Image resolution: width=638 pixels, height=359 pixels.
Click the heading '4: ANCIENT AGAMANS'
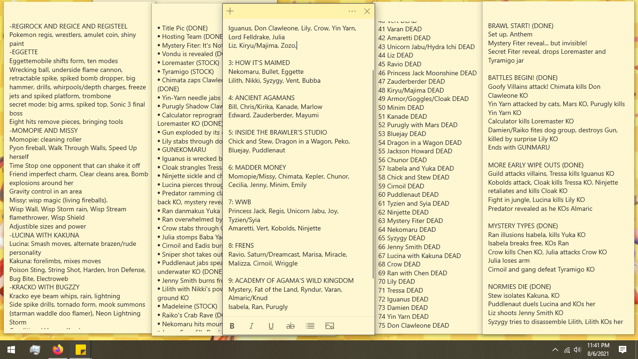pyautogui.click(x=262, y=98)
